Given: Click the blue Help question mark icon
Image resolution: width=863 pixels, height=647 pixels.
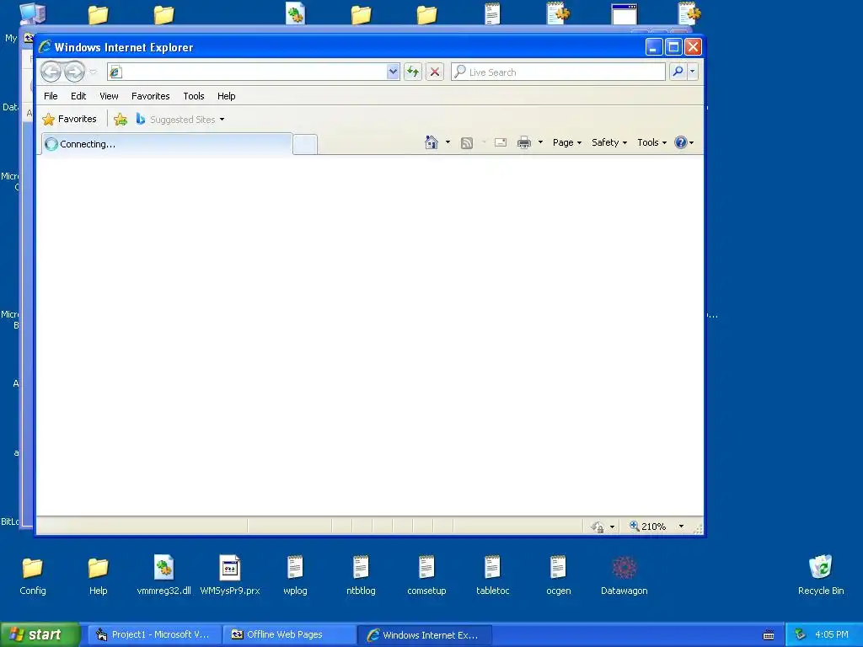Looking at the screenshot, I should pos(681,142).
